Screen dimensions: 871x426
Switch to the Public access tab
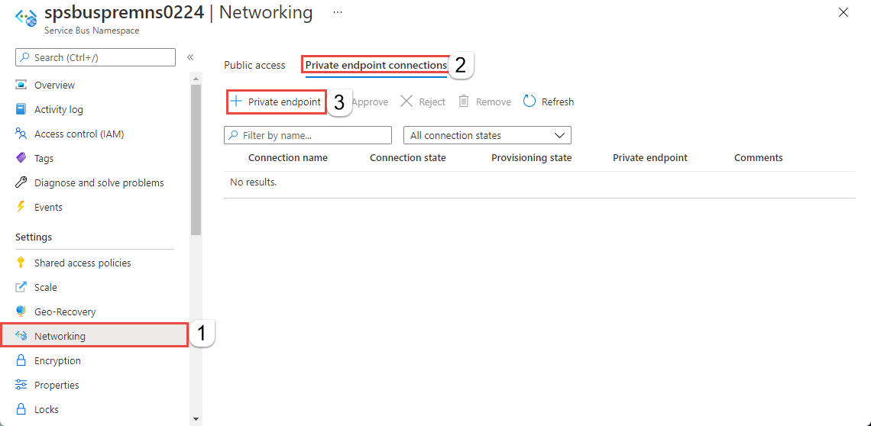click(x=254, y=65)
